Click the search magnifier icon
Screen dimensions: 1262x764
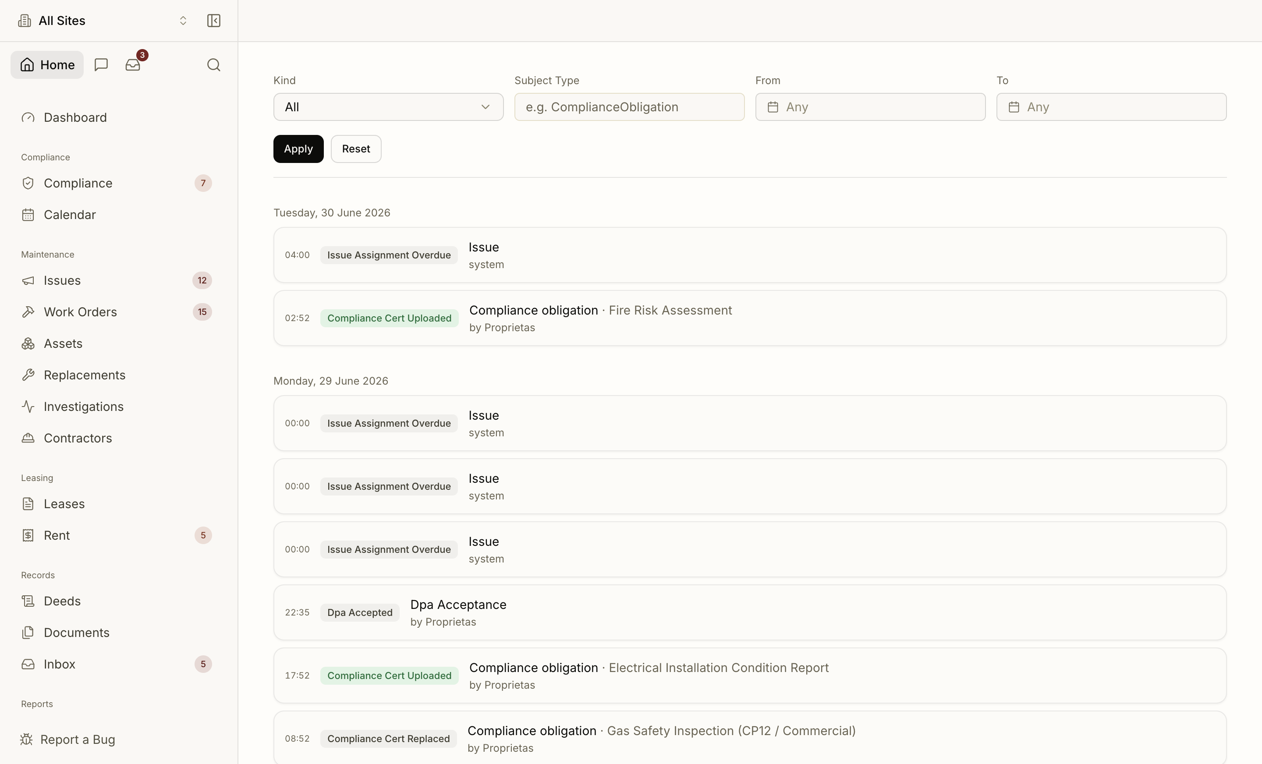tap(213, 64)
